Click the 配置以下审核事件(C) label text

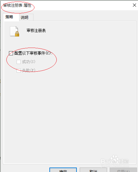click(x=33, y=53)
